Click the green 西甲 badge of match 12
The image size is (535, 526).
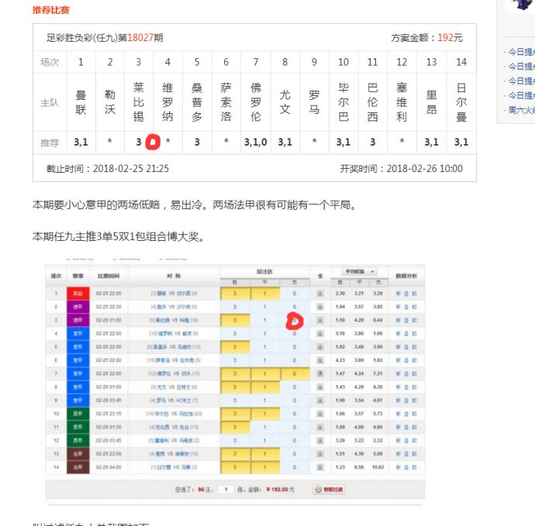click(78, 441)
